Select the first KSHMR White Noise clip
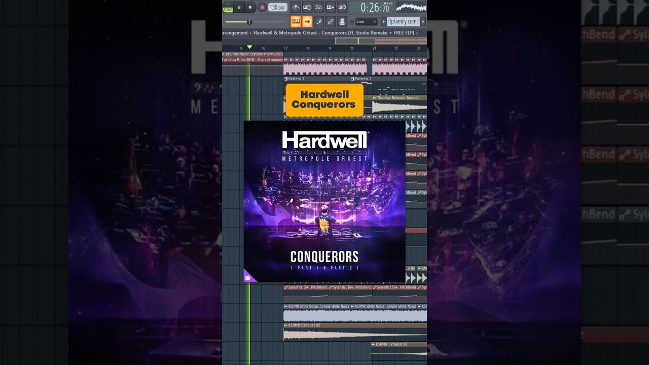This screenshot has width=649, height=365. pos(317,313)
